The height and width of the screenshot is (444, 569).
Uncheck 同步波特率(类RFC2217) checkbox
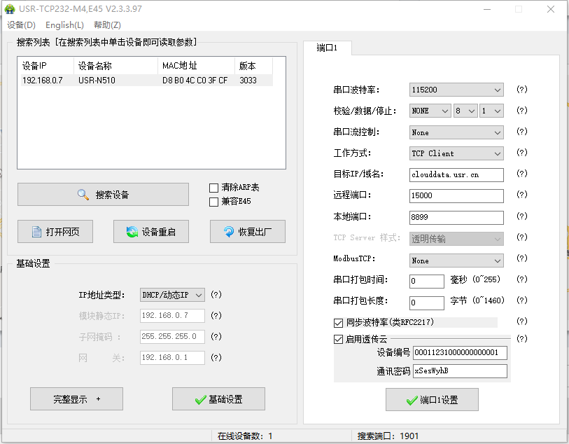[x=338, y=323]
